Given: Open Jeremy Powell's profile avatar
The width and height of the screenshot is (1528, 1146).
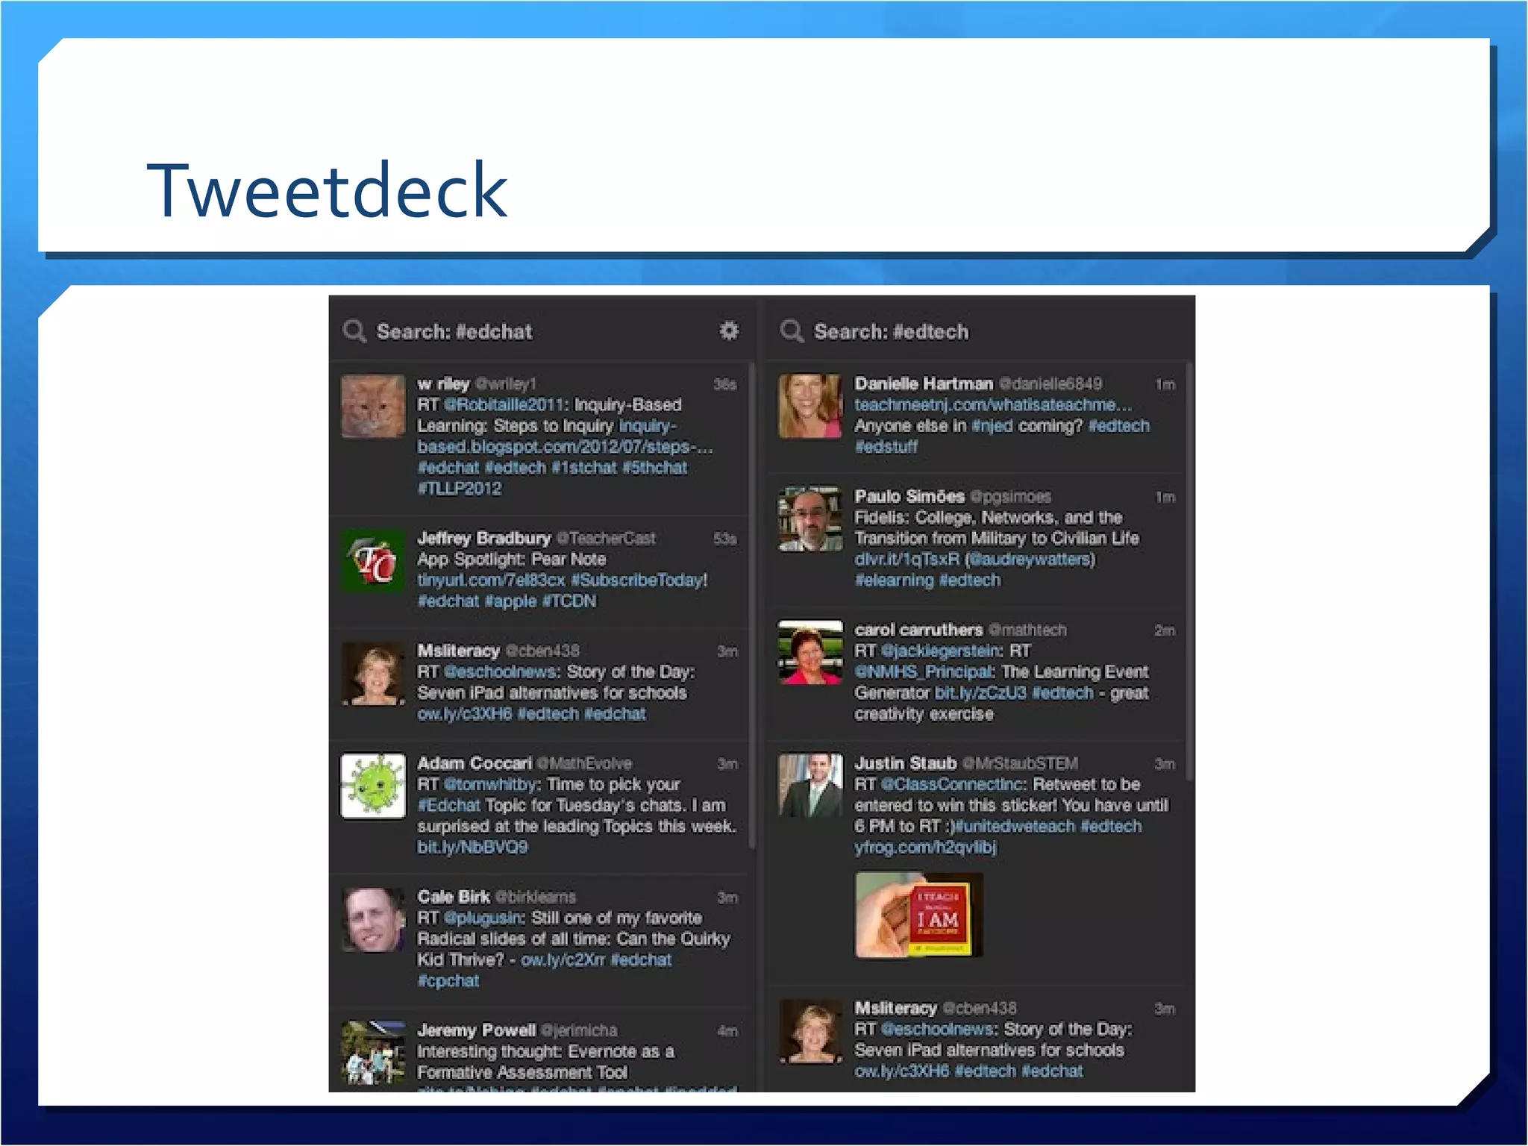Looking at the screenshot, I should coord(373,1053).
